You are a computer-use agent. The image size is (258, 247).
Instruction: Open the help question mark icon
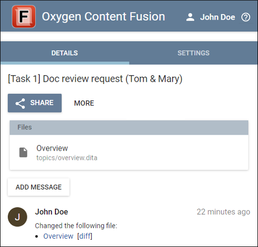pyautogui.click(x=246, y=17)
